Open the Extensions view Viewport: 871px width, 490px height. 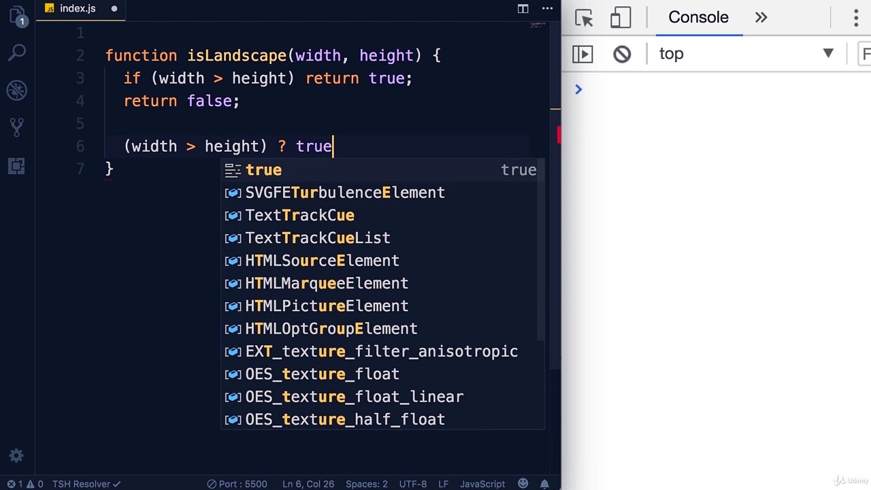point(17,165)
